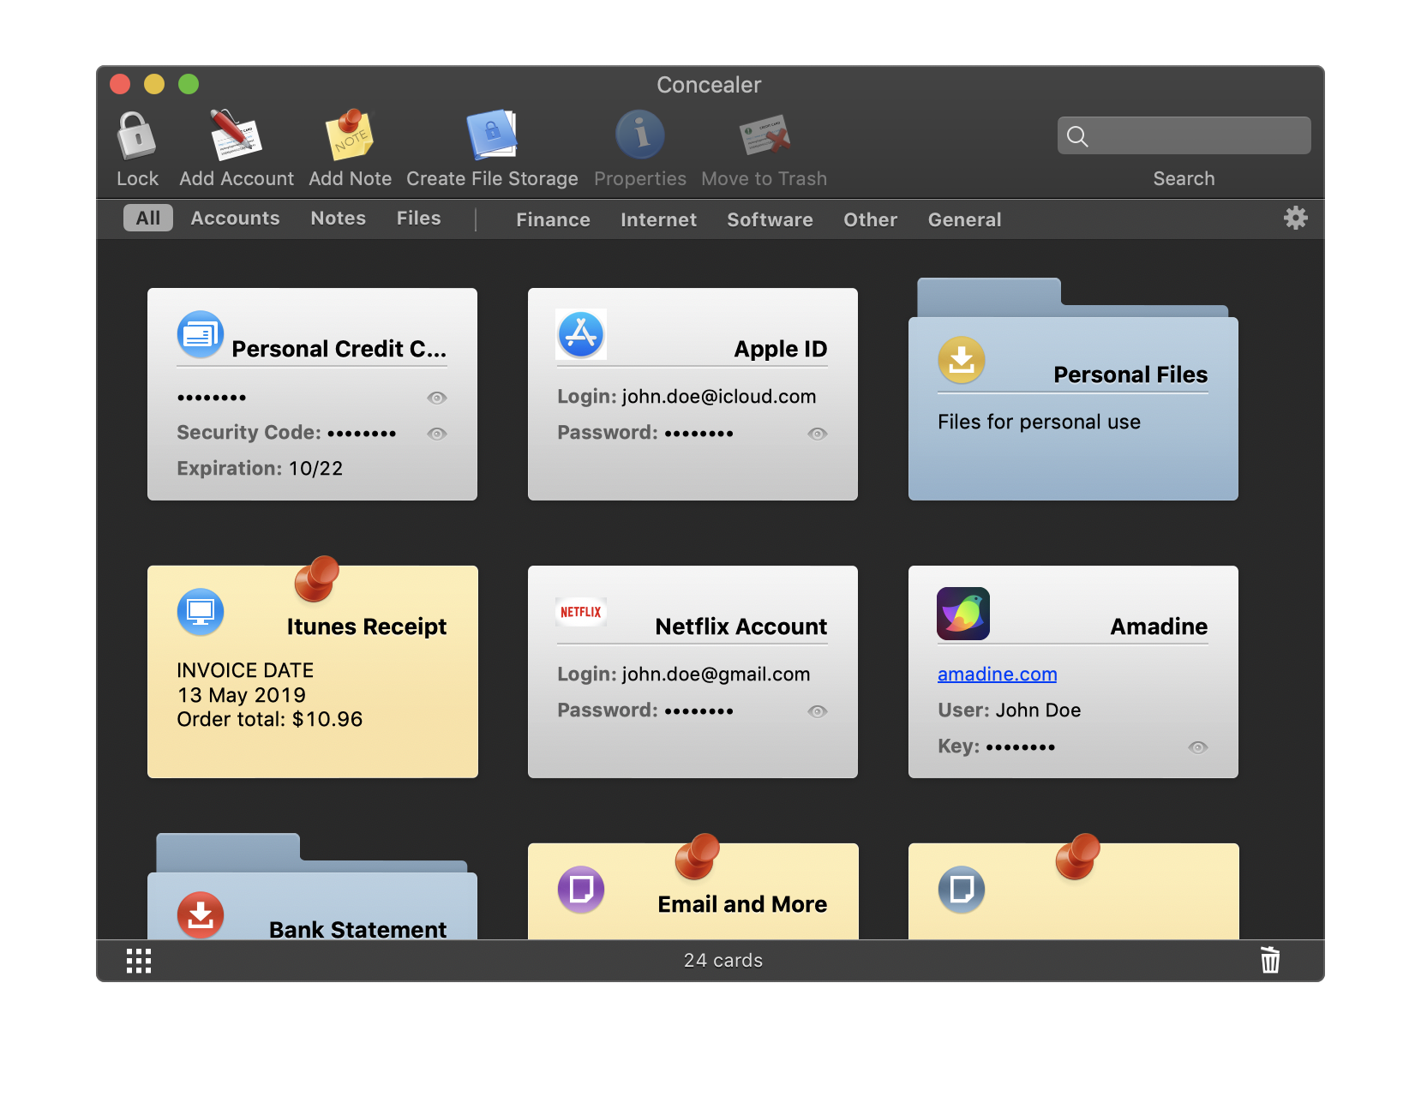This screenshot has height=1109, width=1421.
Task: Click 'Order total: $10.96' text
Action: point(269,719)
